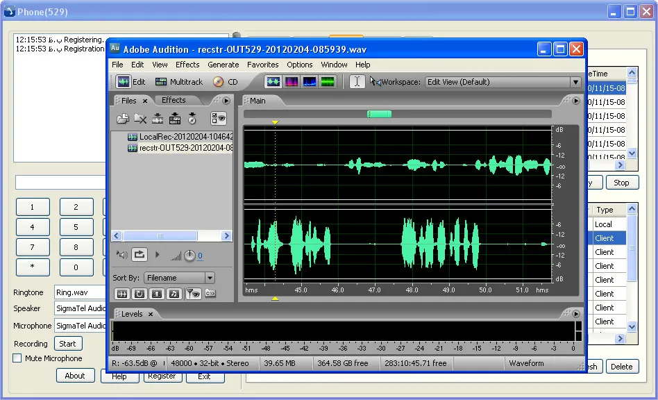Open the Generate menu
Image resolution: width=658 pixels, height=400 pixels.
pos(223,65)
